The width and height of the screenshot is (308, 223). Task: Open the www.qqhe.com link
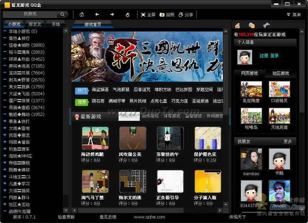(x=149, y=217)
